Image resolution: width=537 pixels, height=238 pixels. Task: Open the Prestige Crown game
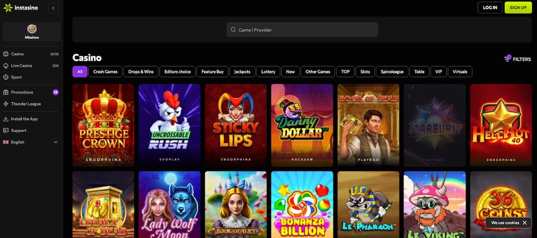(x=103, y=125)
